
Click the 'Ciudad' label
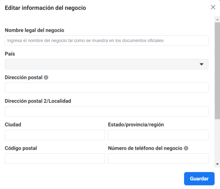[13, 124]
